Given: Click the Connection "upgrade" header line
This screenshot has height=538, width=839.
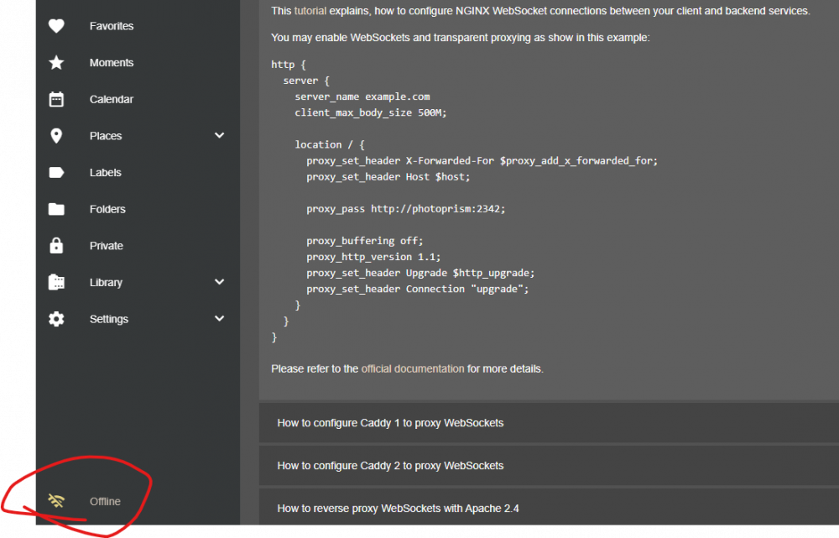Looking at the screenshot, I should (417, 289).
